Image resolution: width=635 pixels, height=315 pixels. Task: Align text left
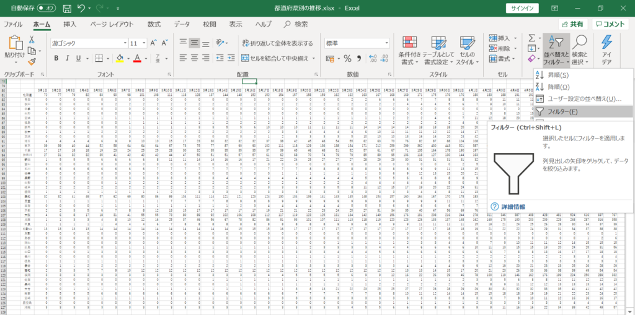183,58
